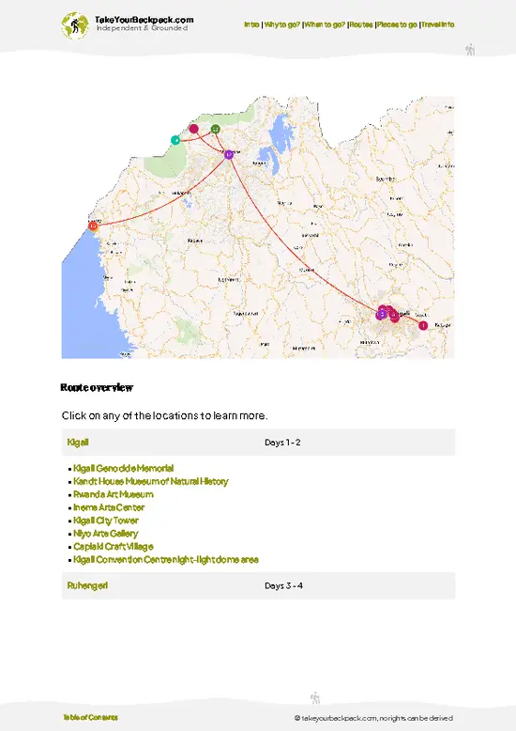Go to the Why to go? section

281,24
